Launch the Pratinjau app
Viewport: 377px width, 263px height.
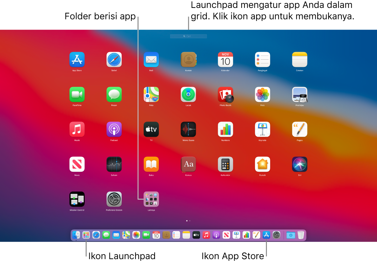[300, 95]
